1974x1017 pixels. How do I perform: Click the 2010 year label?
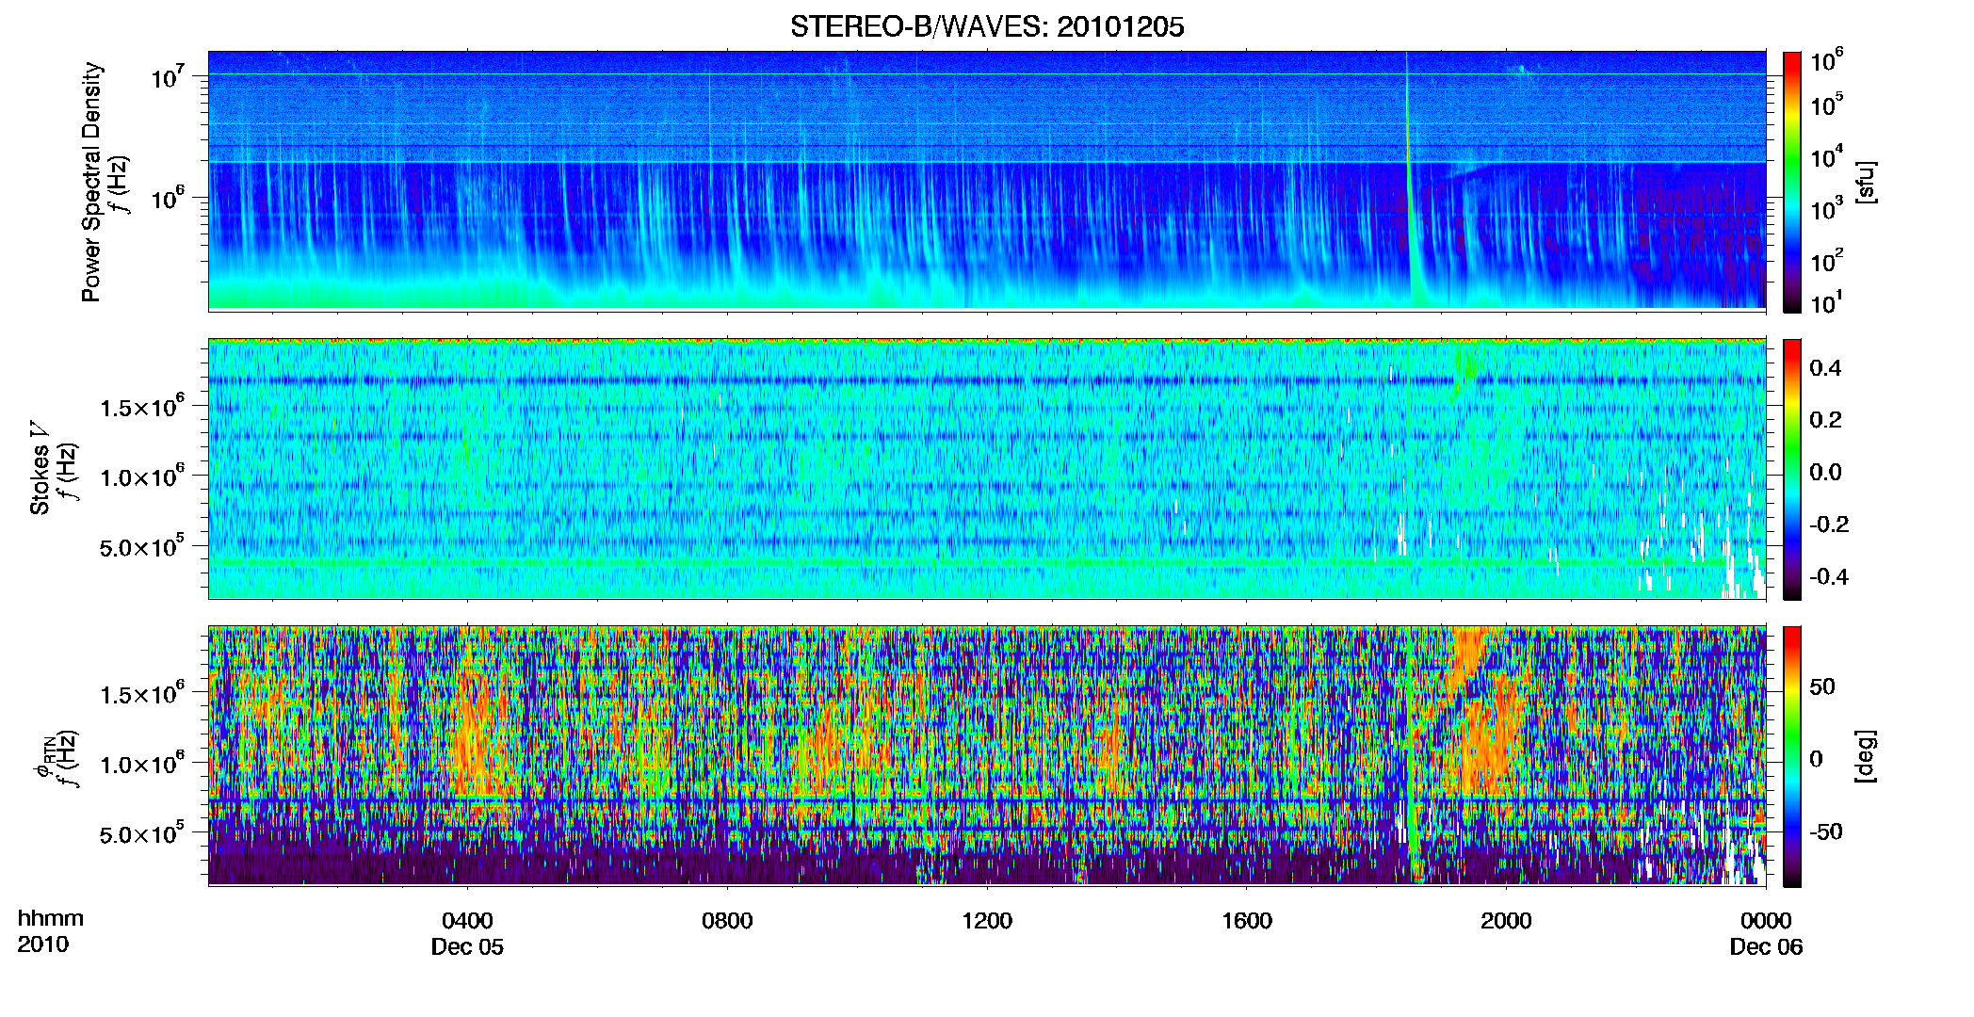pyautogui.click(x=42, y=944)
